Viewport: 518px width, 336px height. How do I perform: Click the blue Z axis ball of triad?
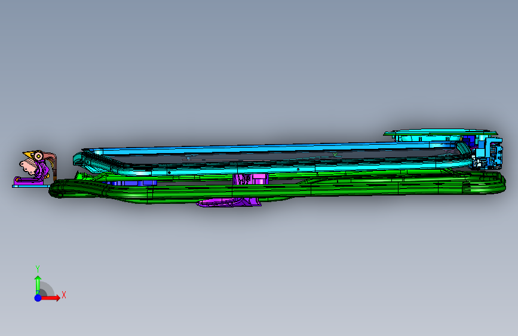(x=38, y=298)
